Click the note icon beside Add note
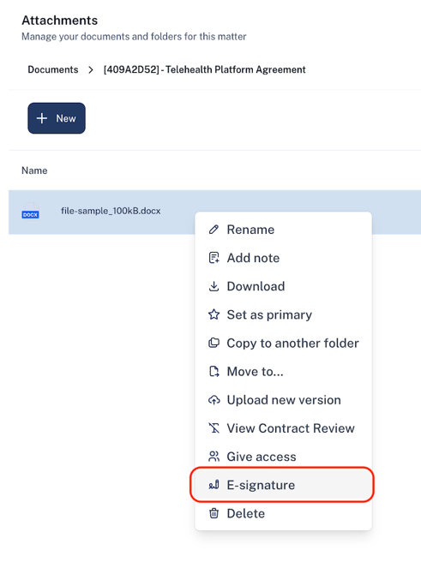The image size is (421, 568). click(214, 258)
